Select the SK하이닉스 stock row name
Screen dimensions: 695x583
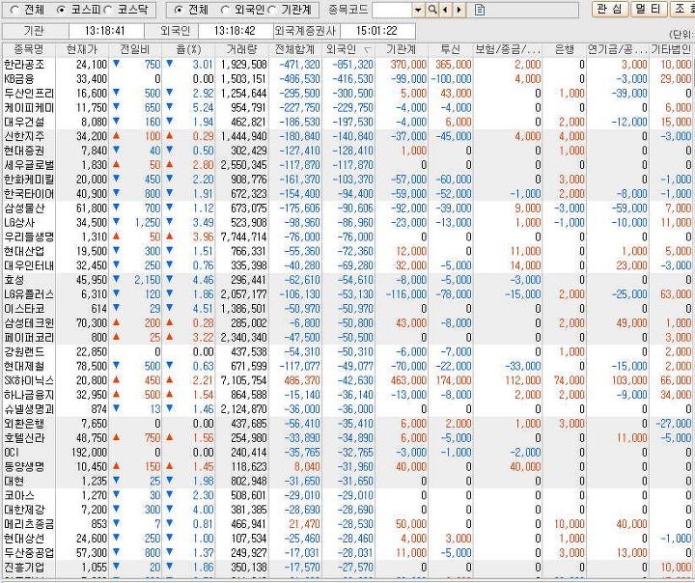point(29,380)
